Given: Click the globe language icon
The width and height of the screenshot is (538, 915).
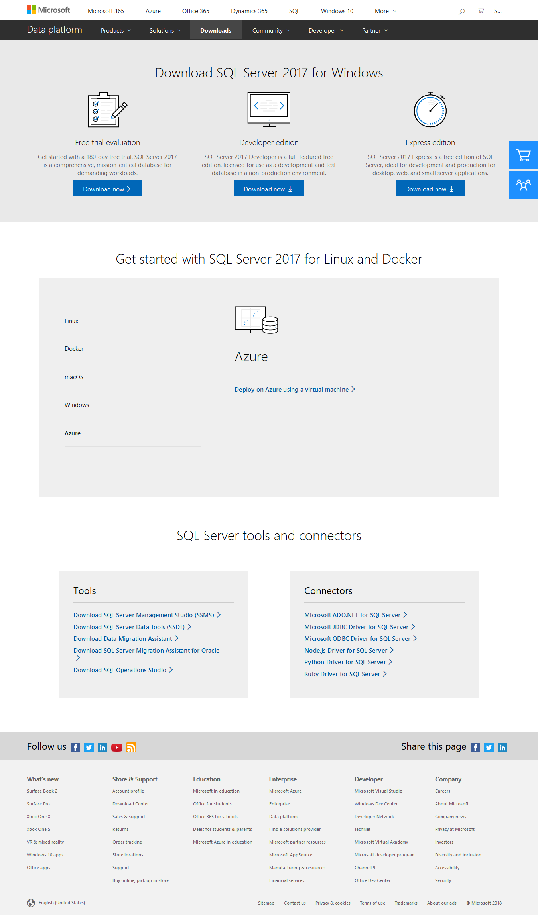Looking at the screenshot, I should [x=31, y=903].
